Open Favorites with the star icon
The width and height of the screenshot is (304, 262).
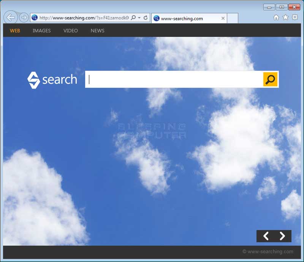point(285,17)
